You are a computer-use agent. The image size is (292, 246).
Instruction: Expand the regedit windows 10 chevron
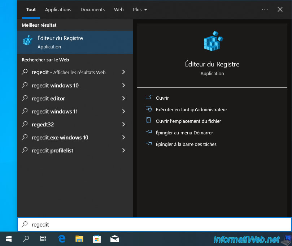click(123, 85)
